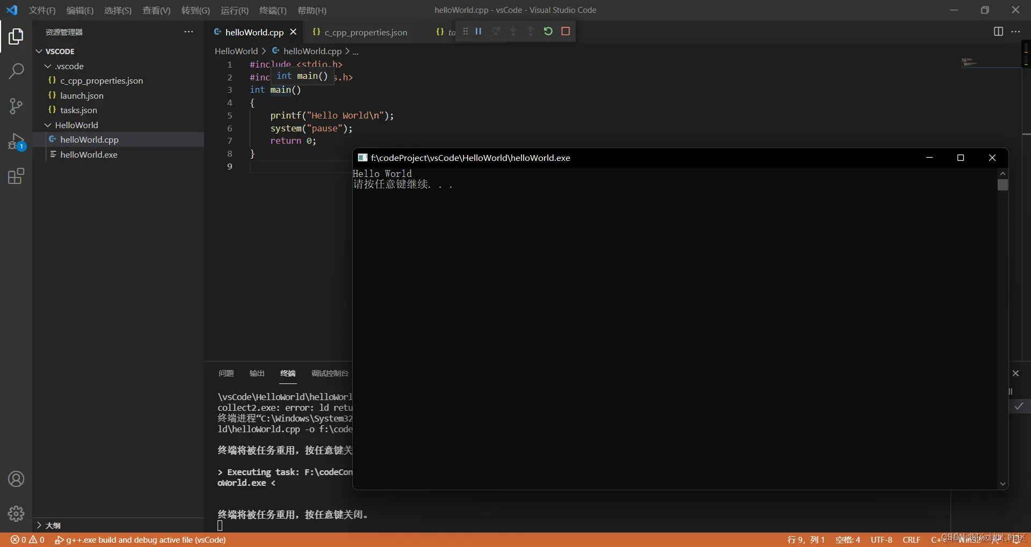Click the VS Code logo icon
The height and width of the screenshot is (547, 1031).
(12, 10)
